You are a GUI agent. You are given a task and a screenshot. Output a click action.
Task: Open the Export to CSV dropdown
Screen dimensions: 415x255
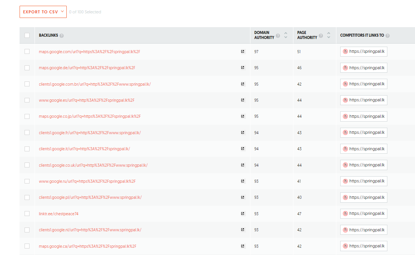click(x=43, y=12)
